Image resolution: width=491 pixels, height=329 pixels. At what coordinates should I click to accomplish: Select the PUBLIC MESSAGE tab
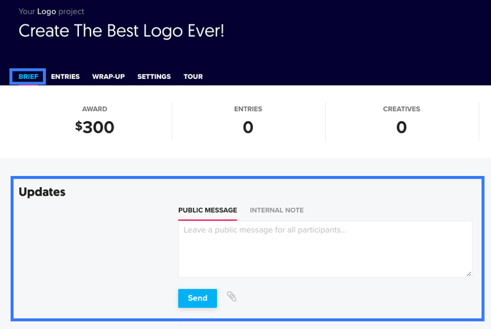(207, 210)
